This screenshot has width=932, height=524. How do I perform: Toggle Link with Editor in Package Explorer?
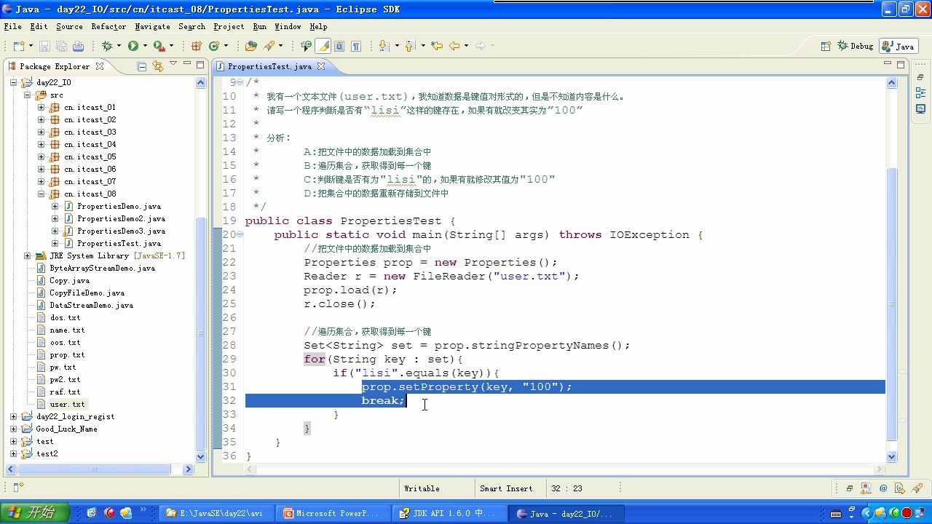[157, 66]
